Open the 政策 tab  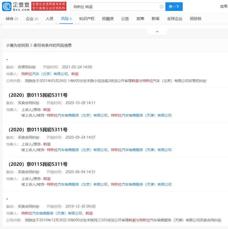pos(140,19)
